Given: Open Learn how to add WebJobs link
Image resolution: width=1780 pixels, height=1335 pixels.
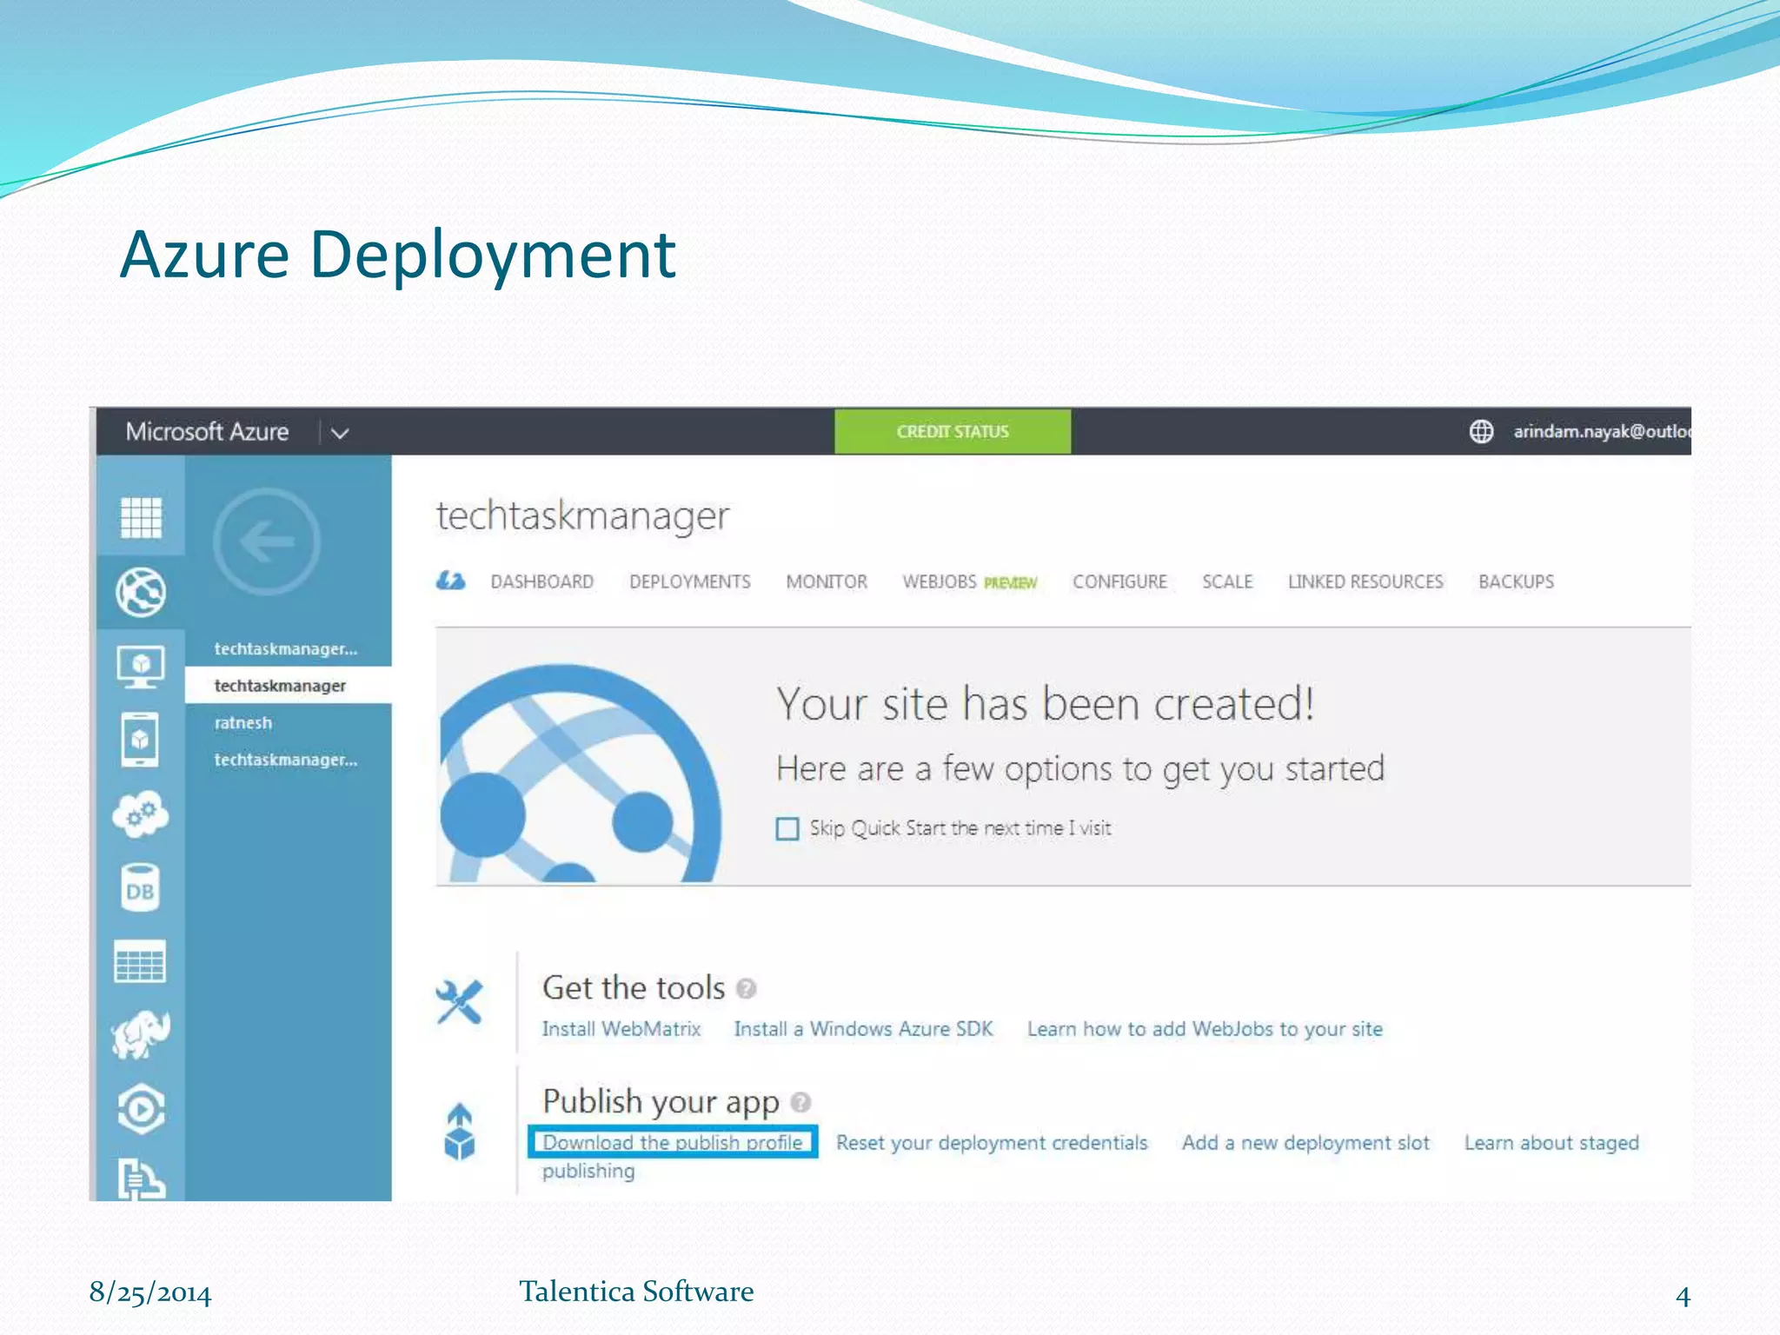Looking at the screenshot, I should tap(1205, 1029).
